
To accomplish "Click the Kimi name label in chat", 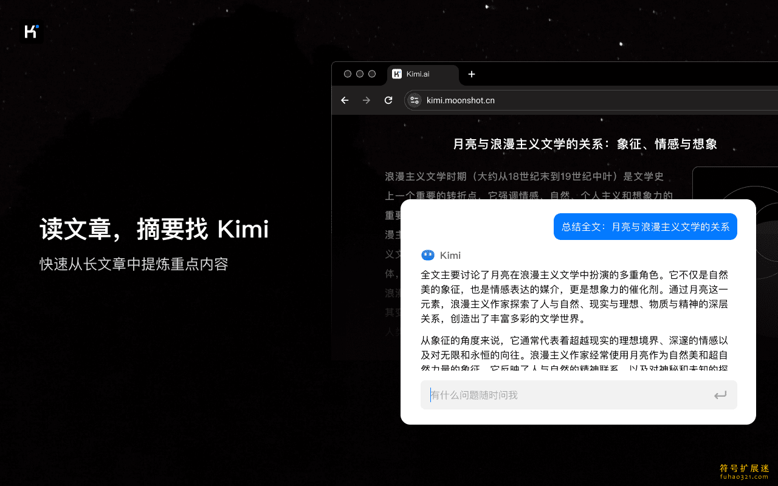I will click(x=450, y=255).
